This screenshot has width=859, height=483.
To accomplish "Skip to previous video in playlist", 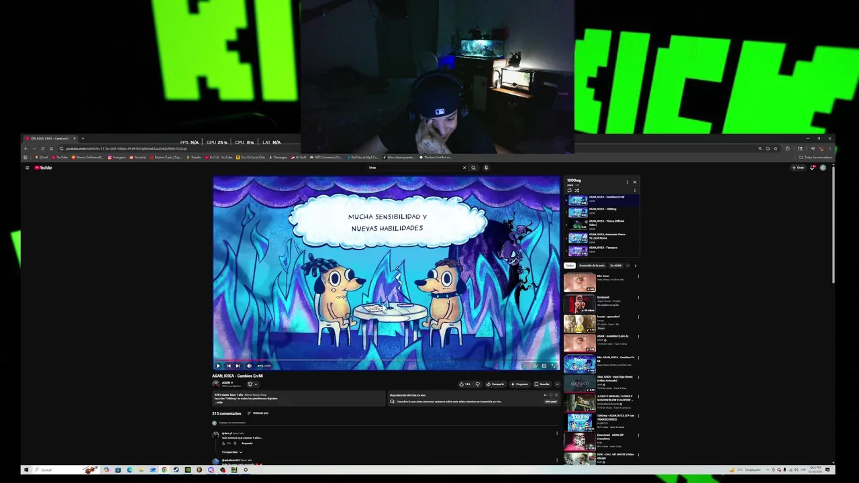I will click(x=228, y=366).
